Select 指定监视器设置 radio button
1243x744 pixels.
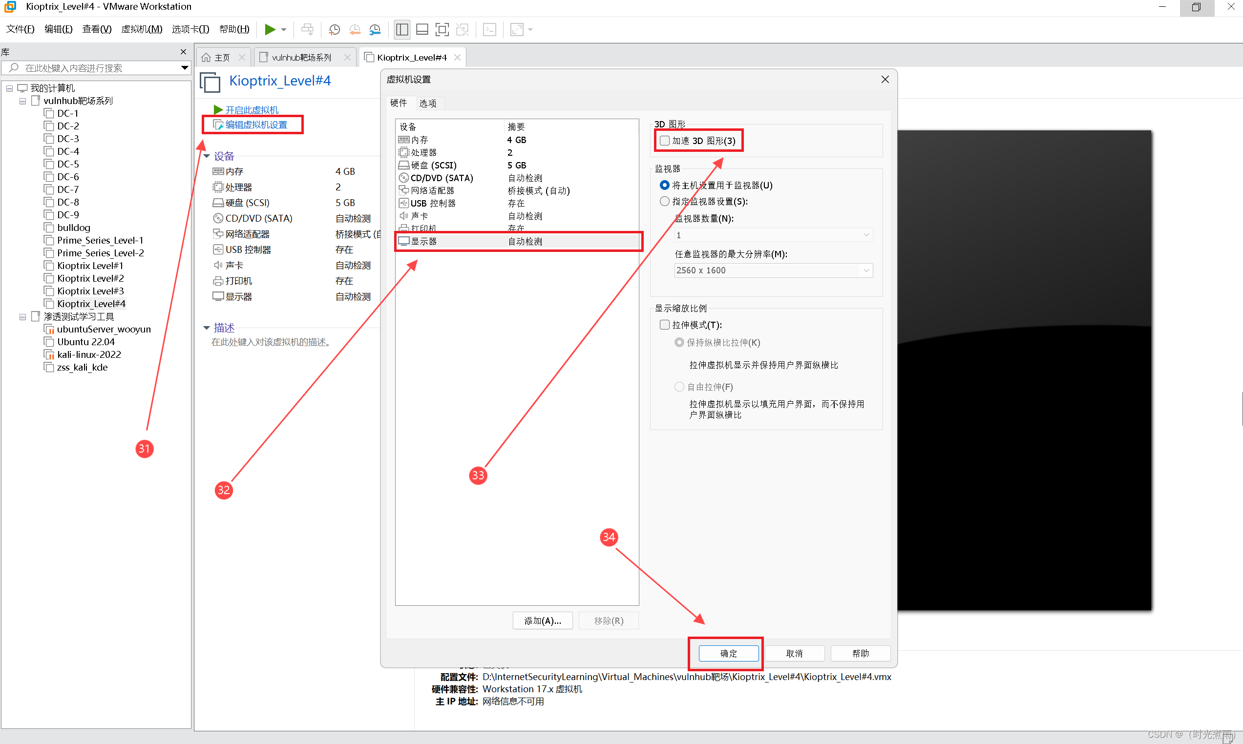[x=665, y=202]
